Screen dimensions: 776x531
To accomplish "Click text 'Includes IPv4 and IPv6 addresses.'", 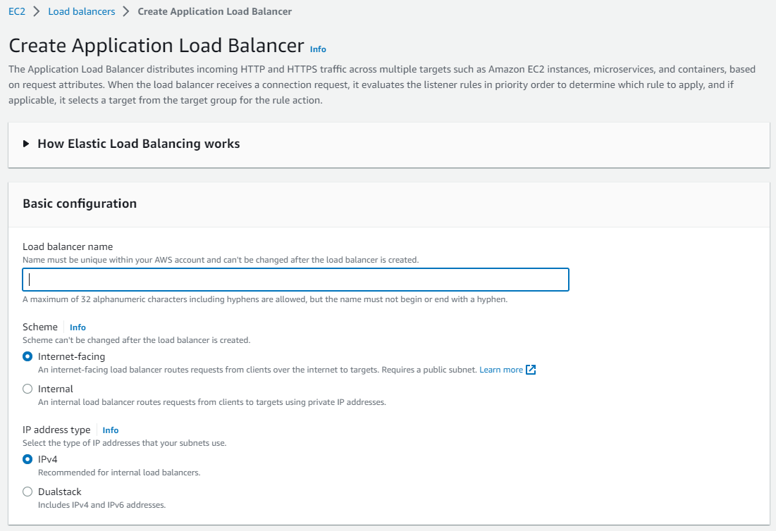I will (x=102, y=505).
